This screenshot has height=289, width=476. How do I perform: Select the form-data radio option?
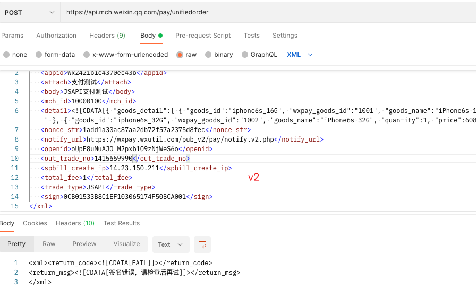(x=39, y=55)
